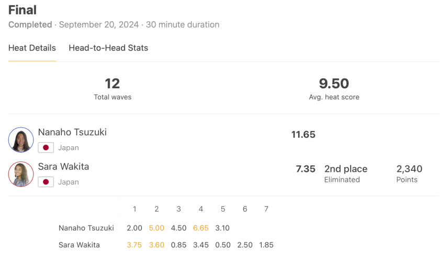Click Nanaho Tsuzuki row label in score table
Screen dimensions: 448x258
coord(86,228)
